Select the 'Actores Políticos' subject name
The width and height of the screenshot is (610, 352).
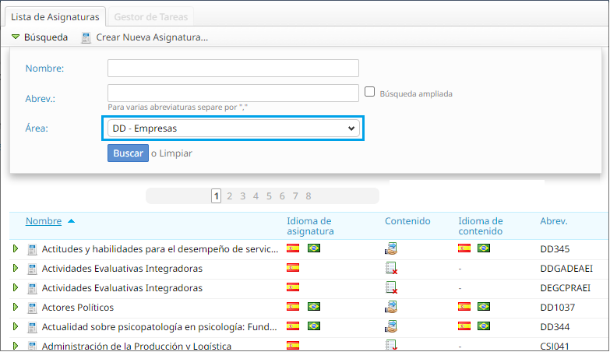78,308
